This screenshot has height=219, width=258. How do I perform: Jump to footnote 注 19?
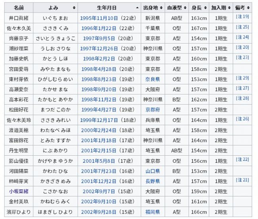[243, 16]
